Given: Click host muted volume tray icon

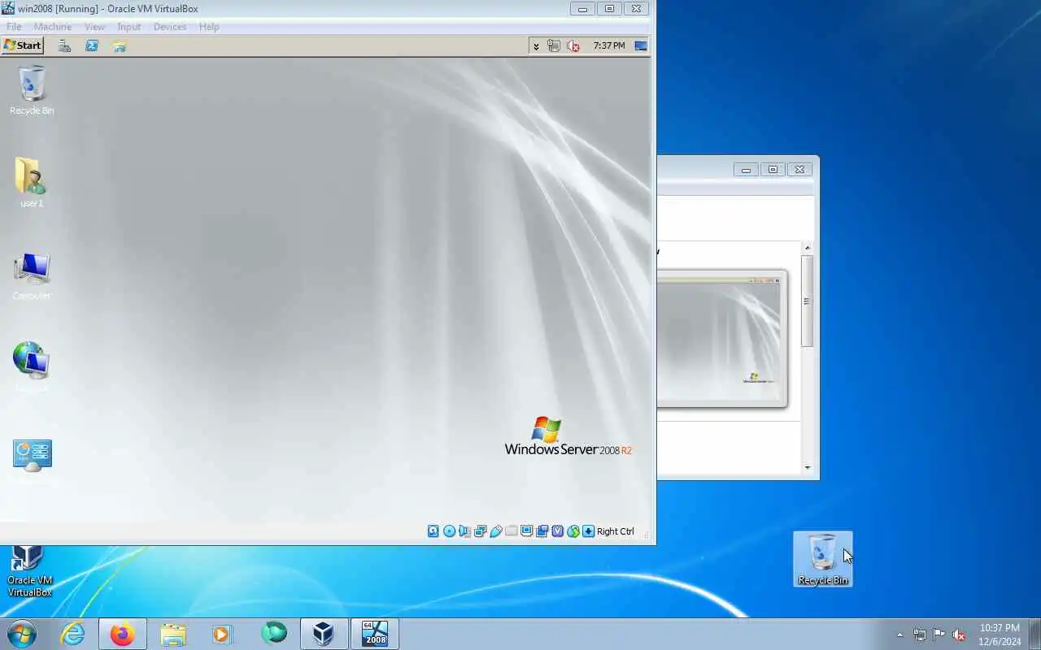Looking at the screenshot, I should click(x=959, y=635).
